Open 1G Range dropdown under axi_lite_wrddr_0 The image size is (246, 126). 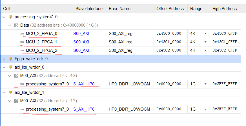[x=205, y=84]
